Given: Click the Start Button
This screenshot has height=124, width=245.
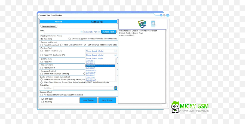Looking at the screenshot, I should point(88,100).
